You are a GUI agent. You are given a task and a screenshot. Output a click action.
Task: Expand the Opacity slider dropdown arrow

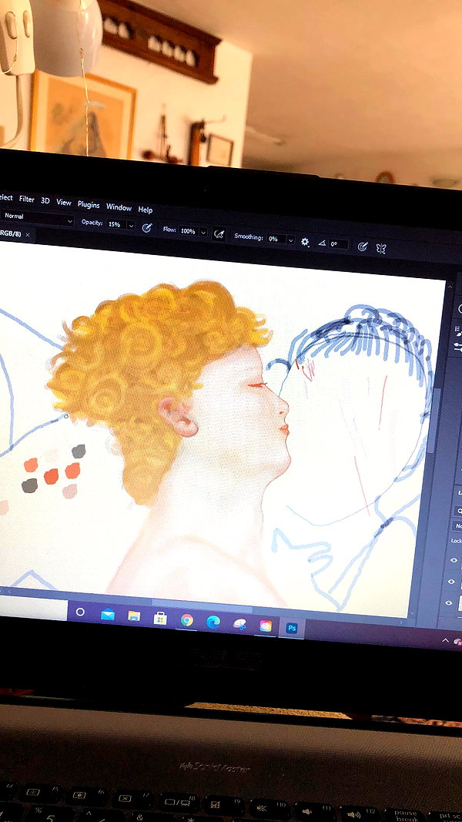click(x=131, y=226)
